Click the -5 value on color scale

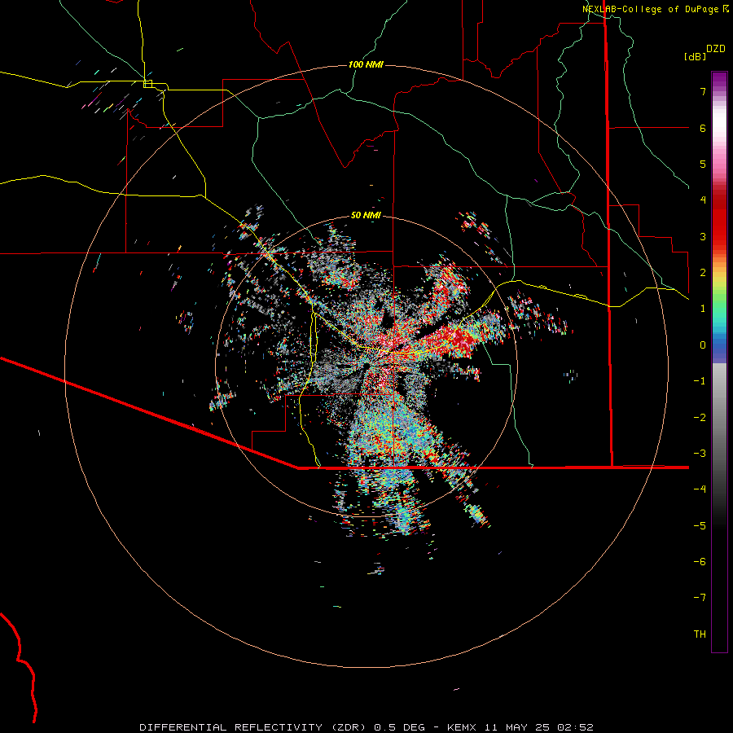[x=700, y=526]
